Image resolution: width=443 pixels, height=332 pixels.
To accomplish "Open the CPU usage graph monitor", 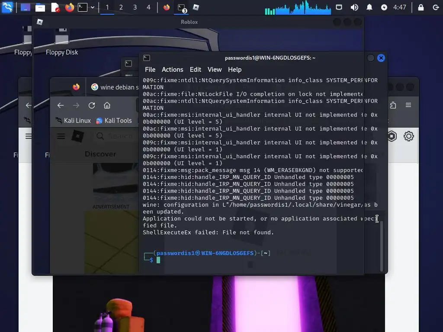I will (298, 7).
